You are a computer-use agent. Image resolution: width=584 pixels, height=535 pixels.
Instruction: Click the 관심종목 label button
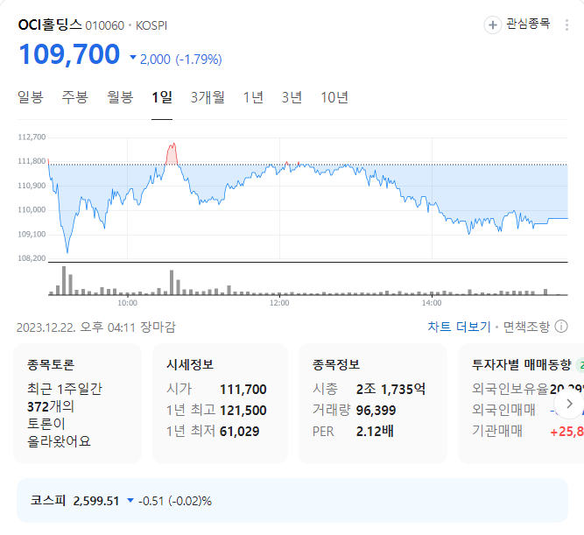(528, 24)
